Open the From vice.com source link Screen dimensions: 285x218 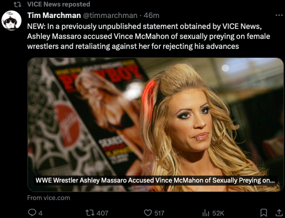[x=48, y=198]
